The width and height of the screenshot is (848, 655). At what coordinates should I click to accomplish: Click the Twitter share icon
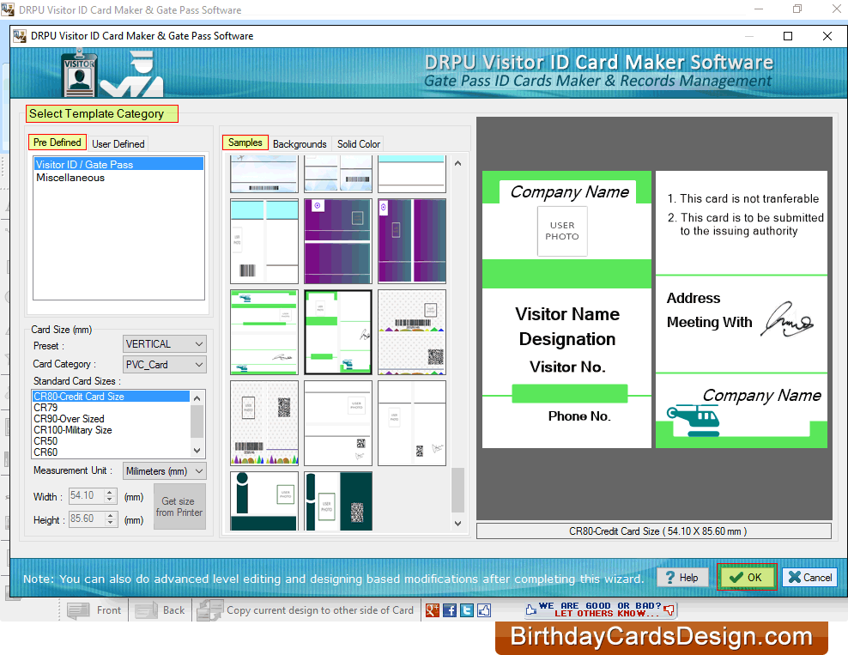[x=467, y=610]
